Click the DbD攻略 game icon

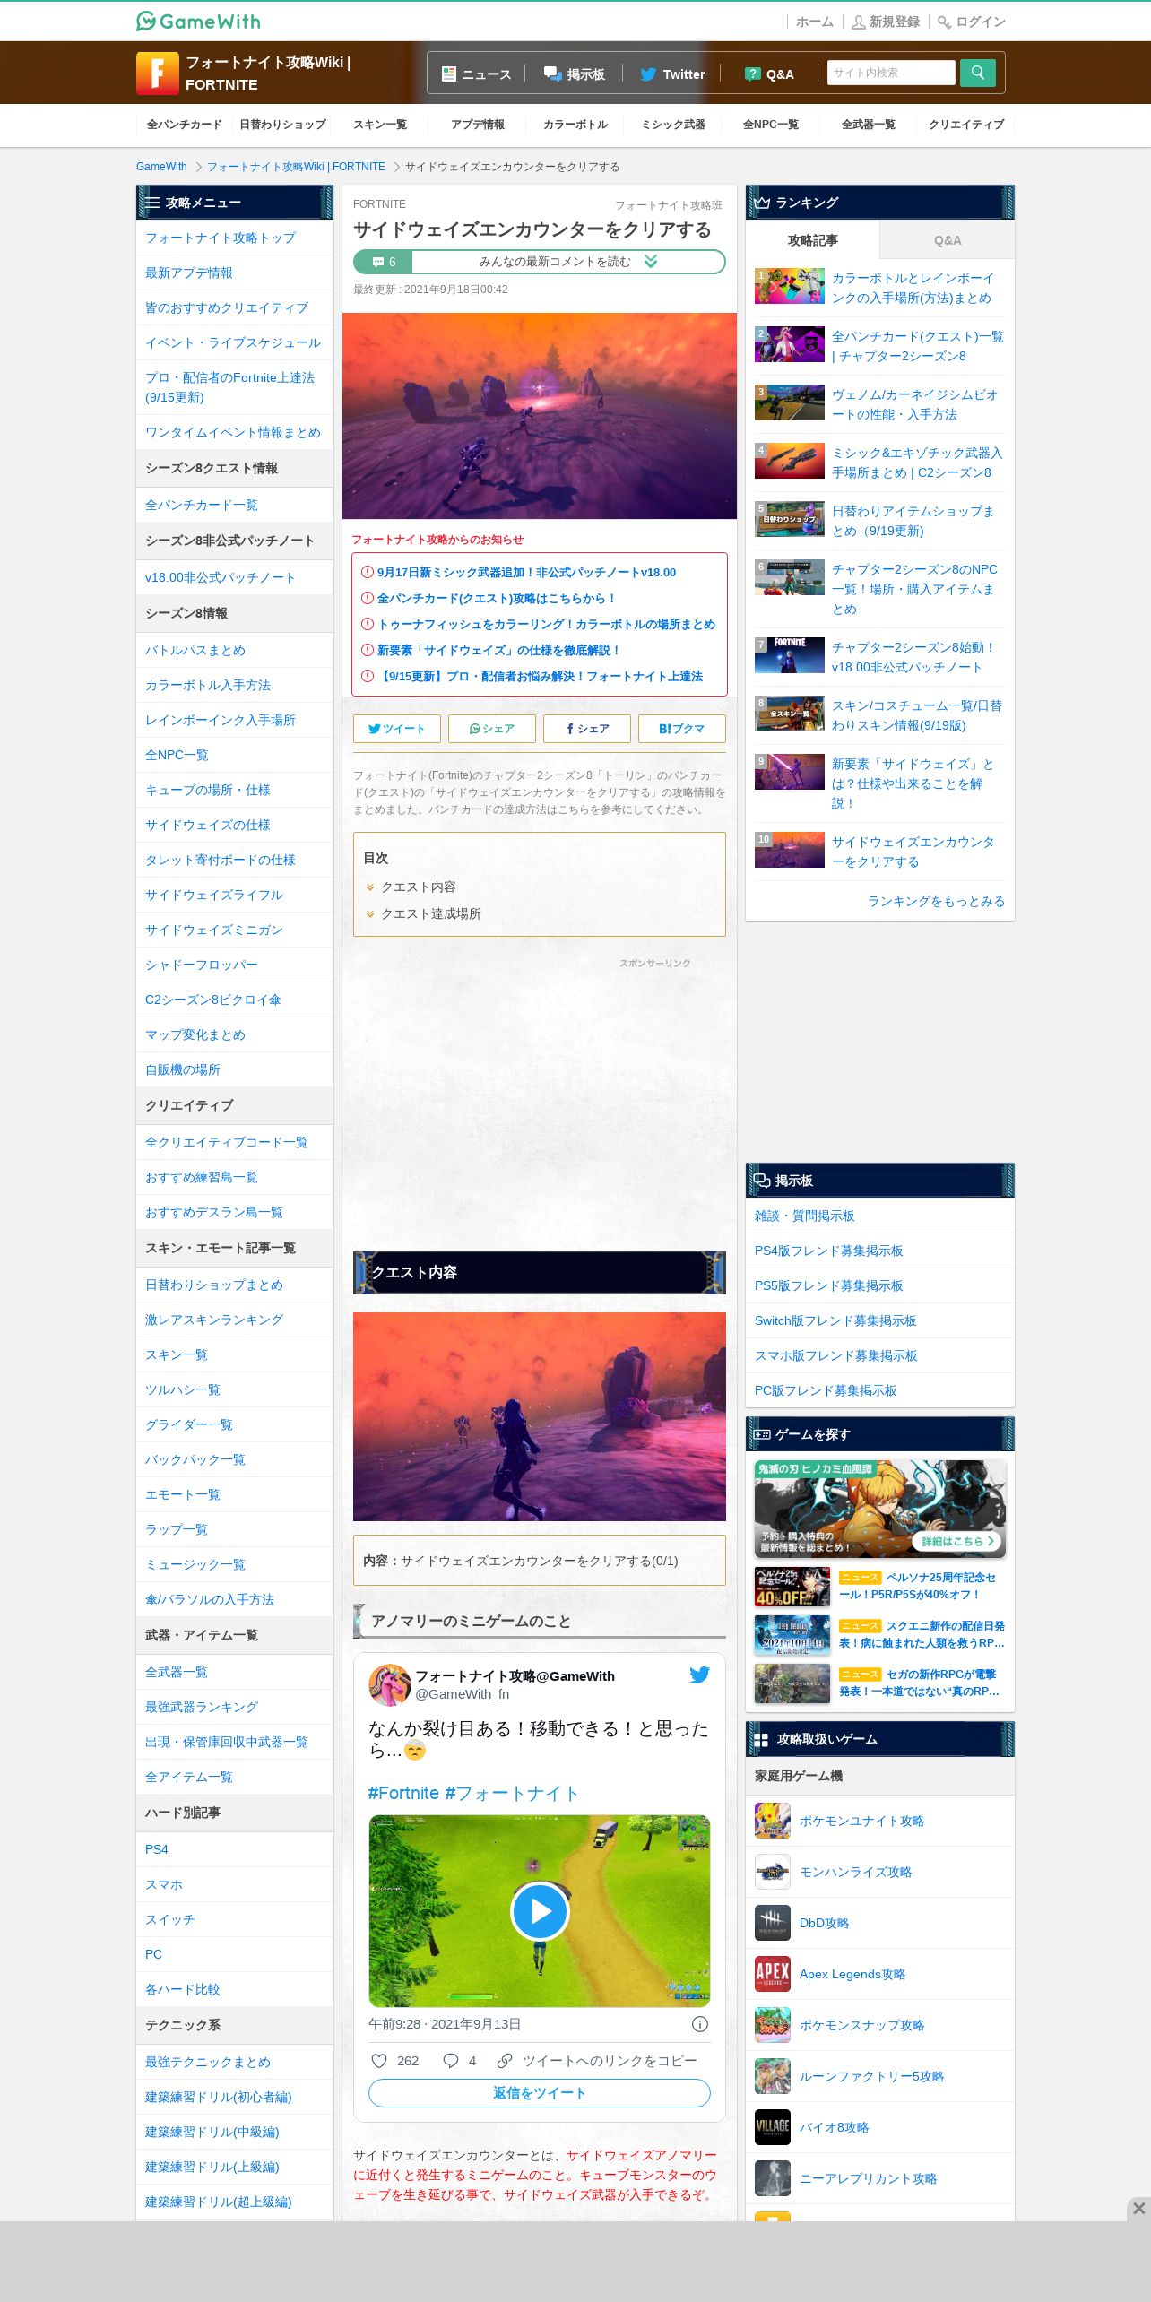coord(773,1923)
